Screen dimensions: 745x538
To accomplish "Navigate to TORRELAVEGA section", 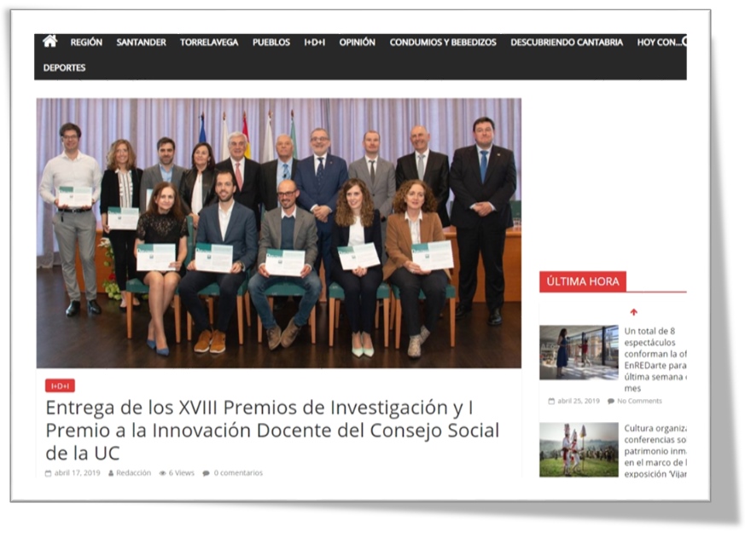I will (x=209, y=43).
